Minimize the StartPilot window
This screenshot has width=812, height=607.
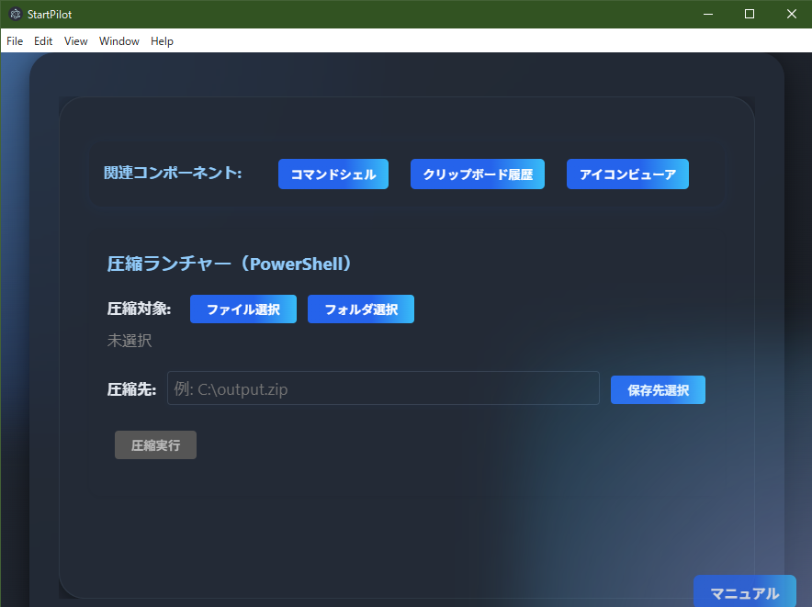point(707,14)
